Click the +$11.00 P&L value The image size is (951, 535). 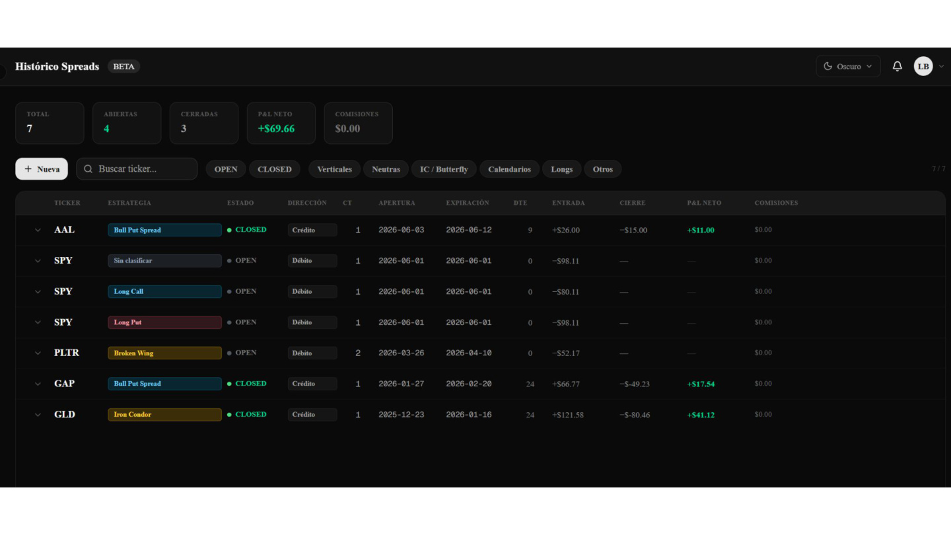coord(701,231)
